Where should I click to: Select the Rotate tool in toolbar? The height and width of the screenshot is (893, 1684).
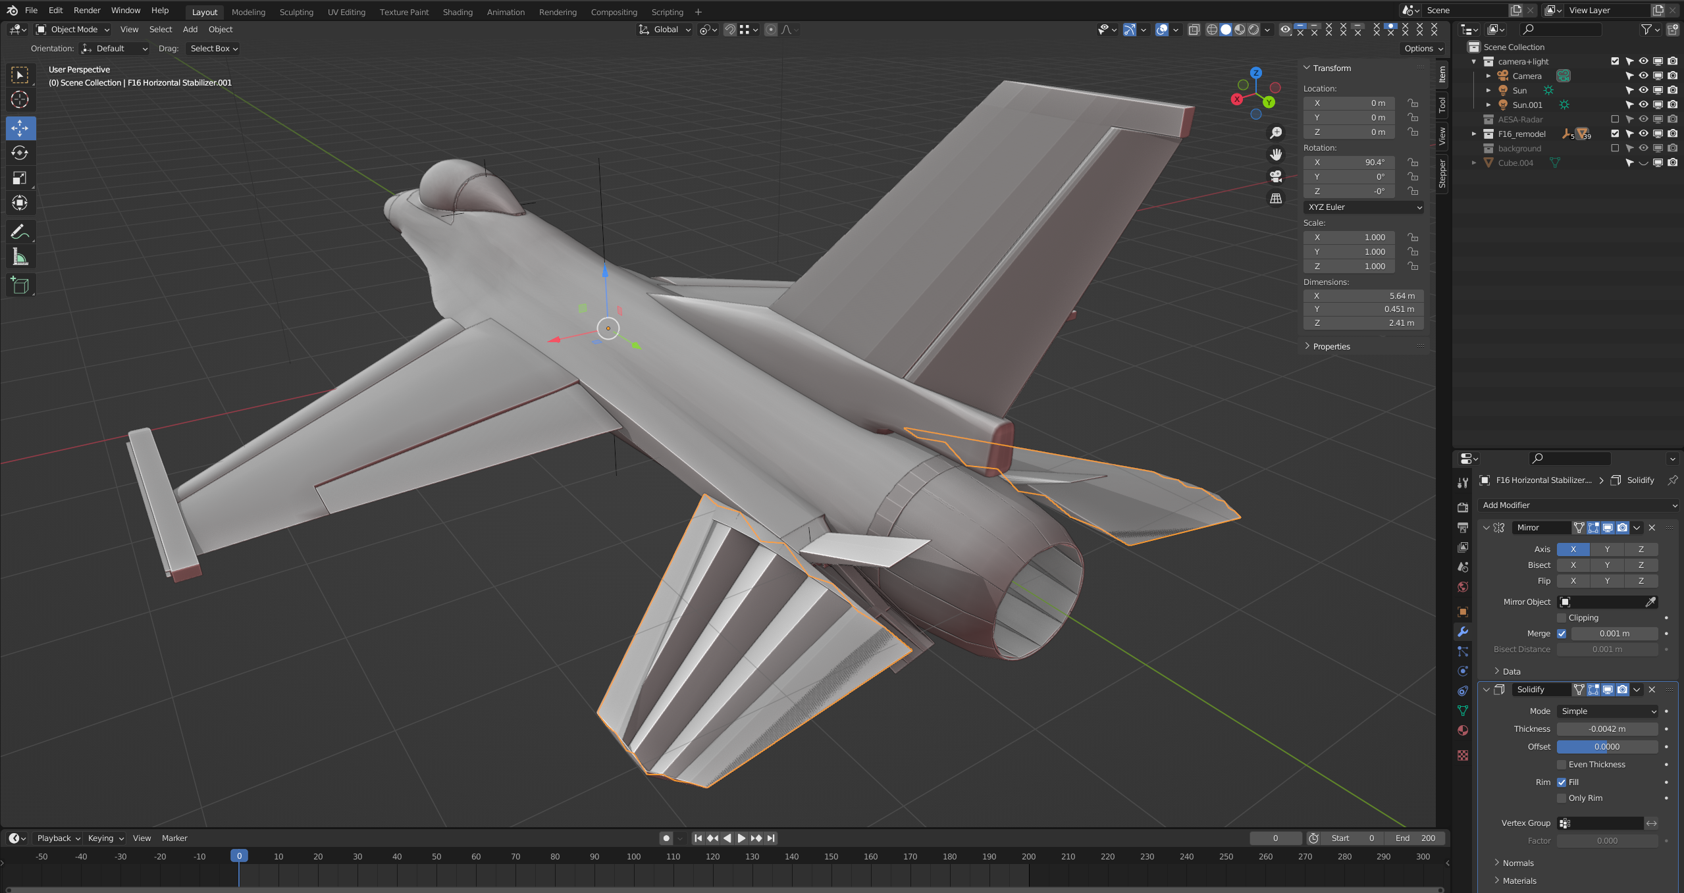(20, 153)
